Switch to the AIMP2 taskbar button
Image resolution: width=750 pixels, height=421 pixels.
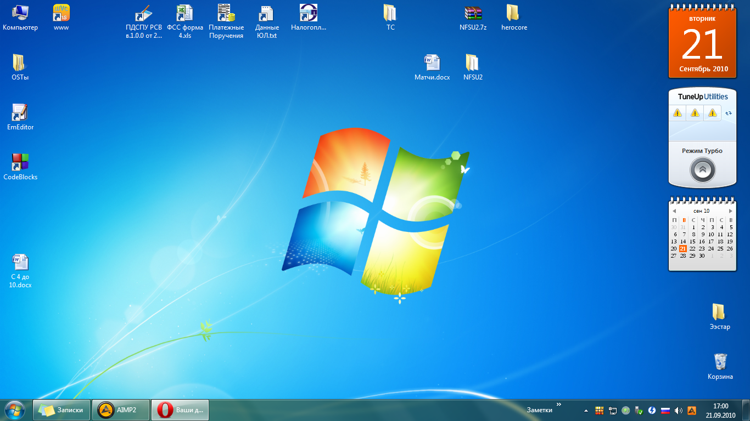tap(120, 409)
